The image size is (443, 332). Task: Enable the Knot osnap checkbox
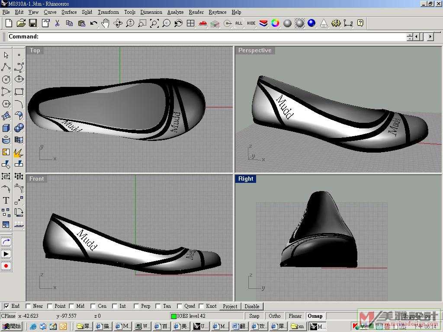[201, 306]
